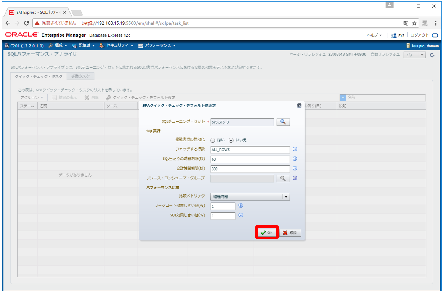Image resolution: width=443 pixels, height=293 pixels.
Task: Select いいえ for disabling multiple executions
Action: click(x=231, y=140)
